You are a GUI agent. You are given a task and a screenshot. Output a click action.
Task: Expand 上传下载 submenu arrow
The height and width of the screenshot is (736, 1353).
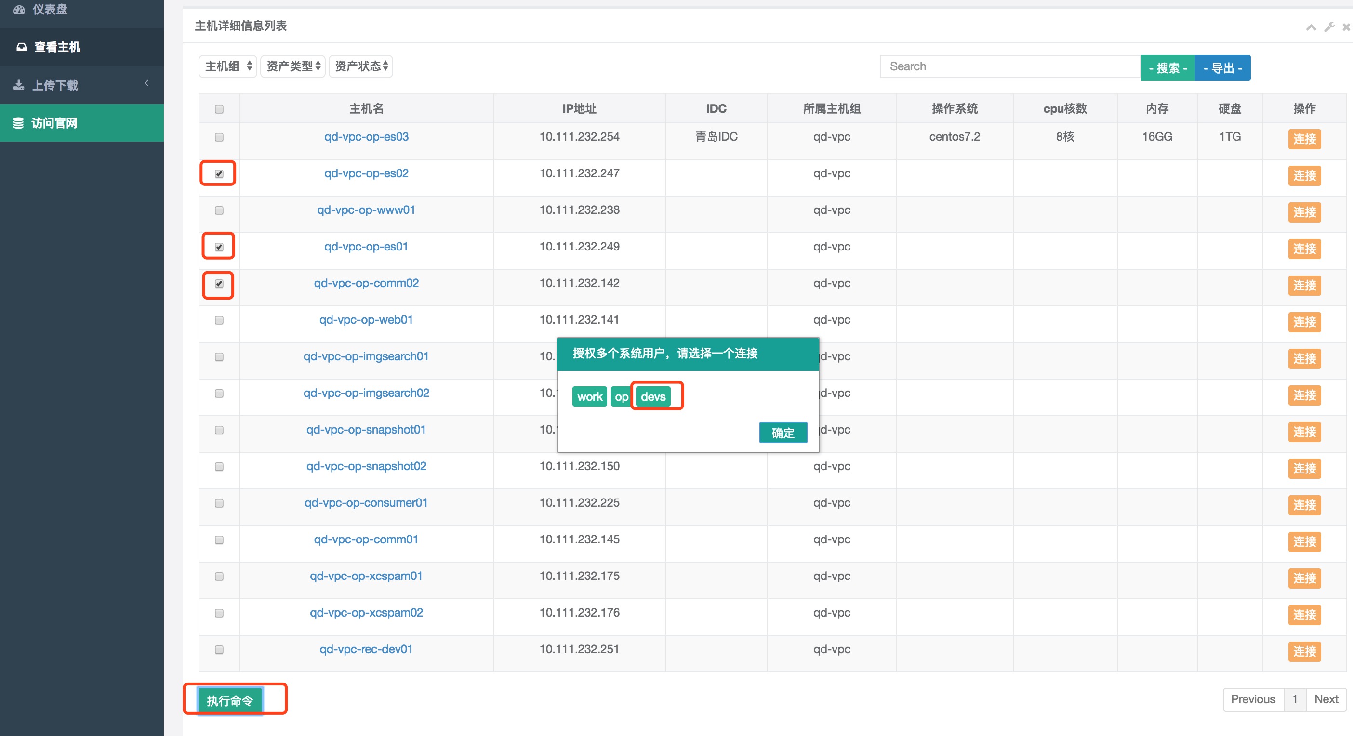tap(146, 83)
